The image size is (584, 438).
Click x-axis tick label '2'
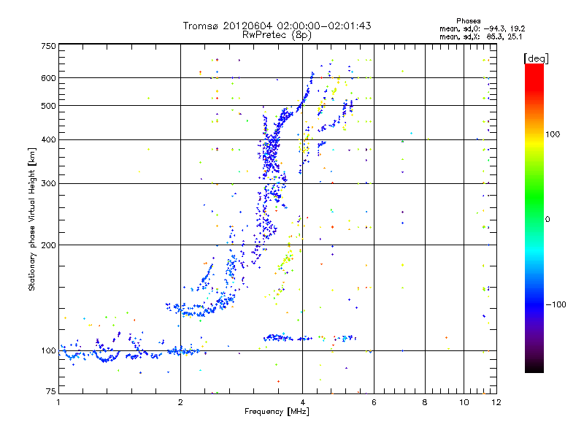point(180,402)
